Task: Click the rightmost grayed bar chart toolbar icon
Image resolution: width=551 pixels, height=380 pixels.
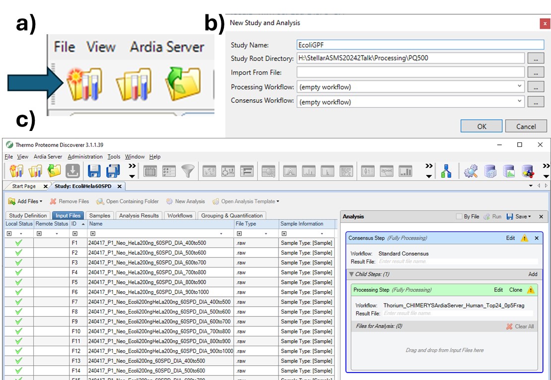Action: click(406, 171)
